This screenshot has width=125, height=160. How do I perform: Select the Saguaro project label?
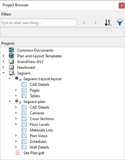(x=24, y=73)
